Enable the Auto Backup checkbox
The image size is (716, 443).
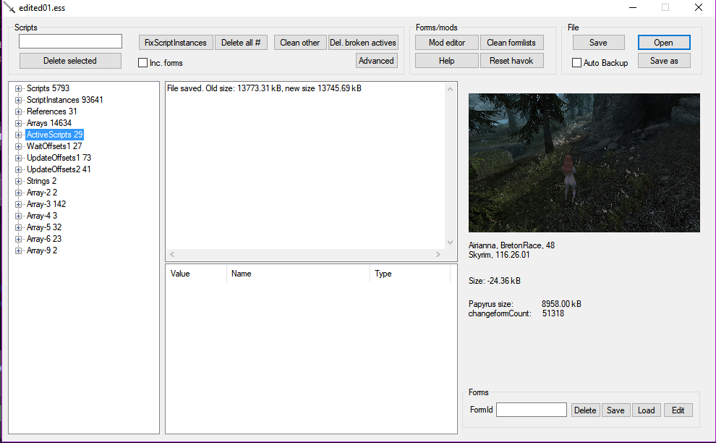[576, 63]
